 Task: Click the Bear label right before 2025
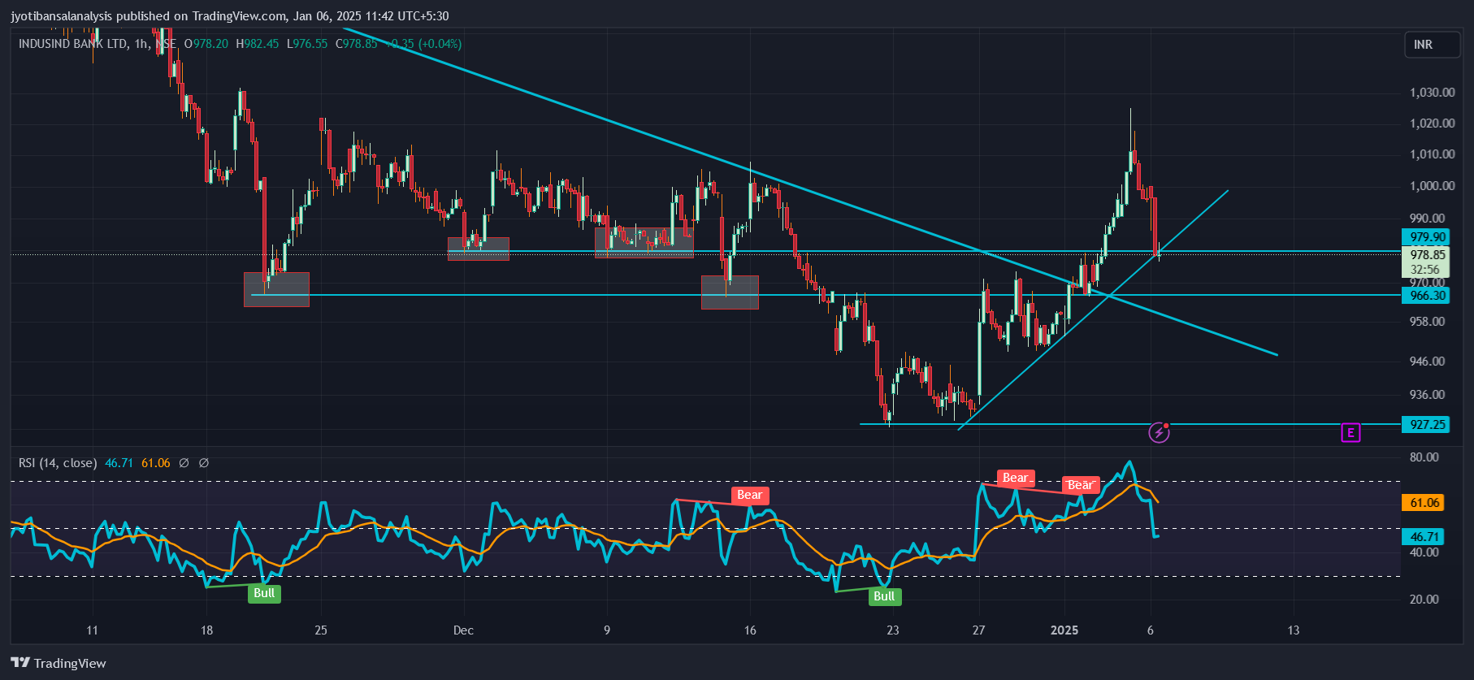point(1081,485)
